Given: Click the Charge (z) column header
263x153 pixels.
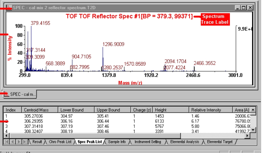Looking at the screenshot, I should click(x=142, y=110).
